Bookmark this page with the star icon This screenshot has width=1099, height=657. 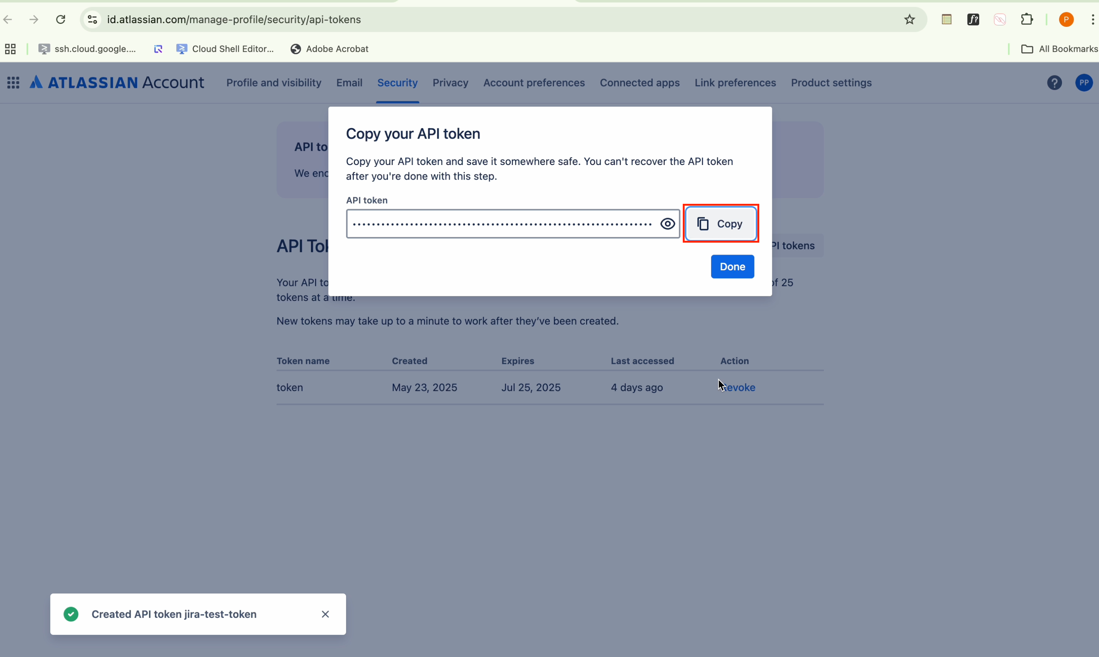pos(910,19)
